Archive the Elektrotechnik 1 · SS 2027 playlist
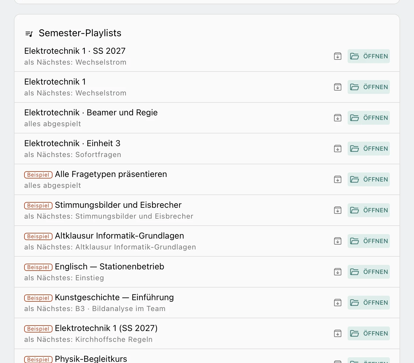Viewport: 414px width, 363px height. tap(338, 56)
